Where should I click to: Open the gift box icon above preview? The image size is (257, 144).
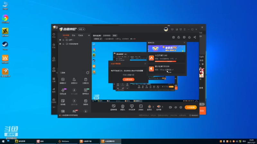[x=173, y=37]
